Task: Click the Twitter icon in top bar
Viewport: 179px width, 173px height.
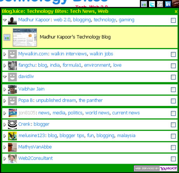Action: tap(152, 4)
